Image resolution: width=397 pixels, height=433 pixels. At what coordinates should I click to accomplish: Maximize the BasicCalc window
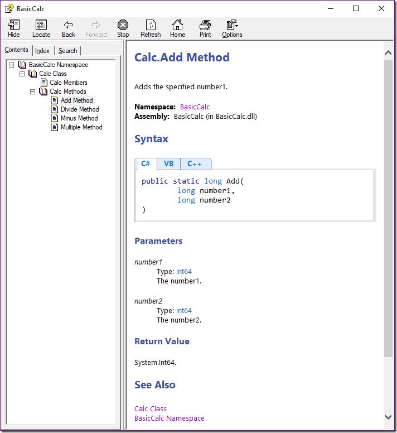356,8
